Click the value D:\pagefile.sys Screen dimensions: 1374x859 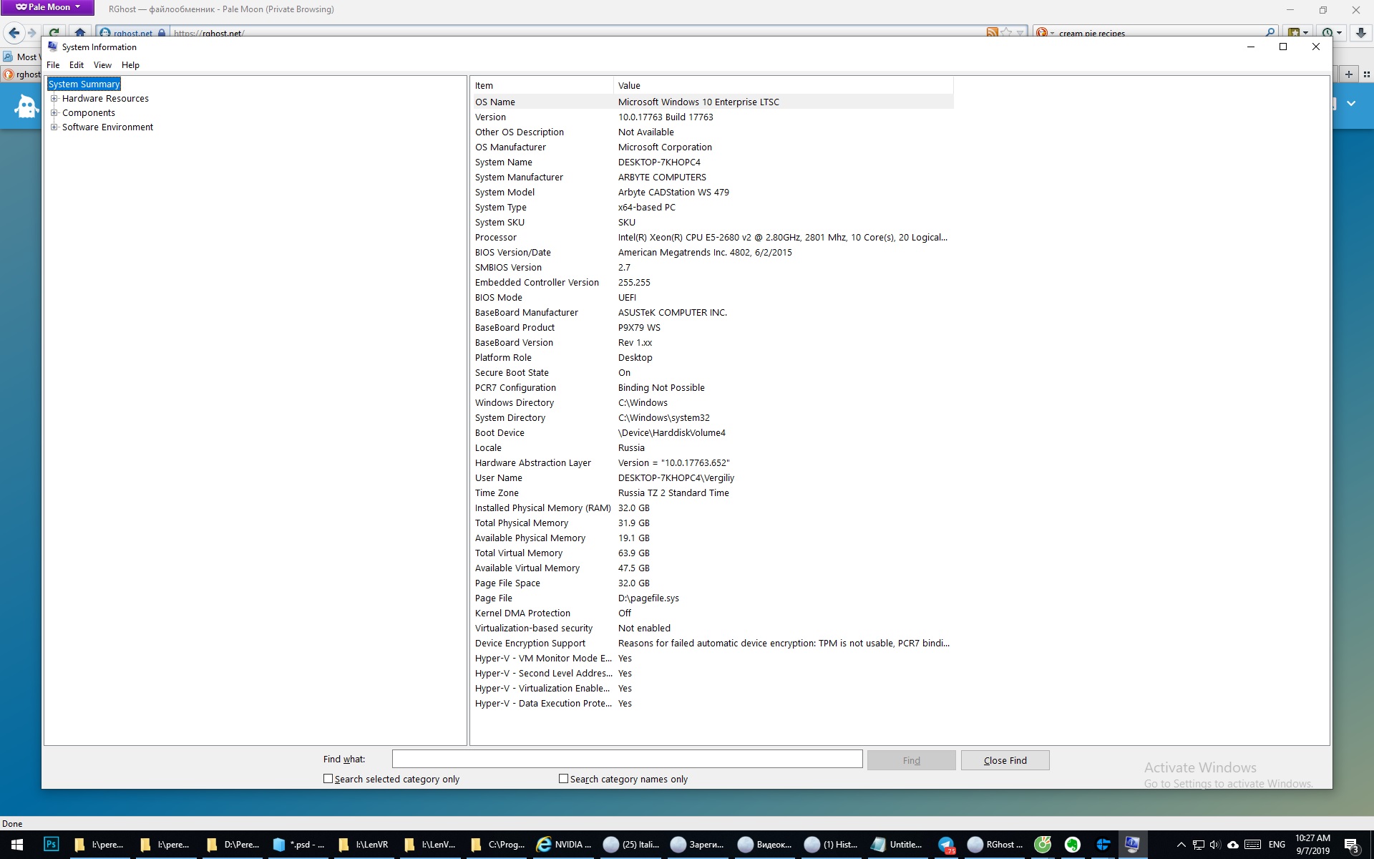[648, 598]
